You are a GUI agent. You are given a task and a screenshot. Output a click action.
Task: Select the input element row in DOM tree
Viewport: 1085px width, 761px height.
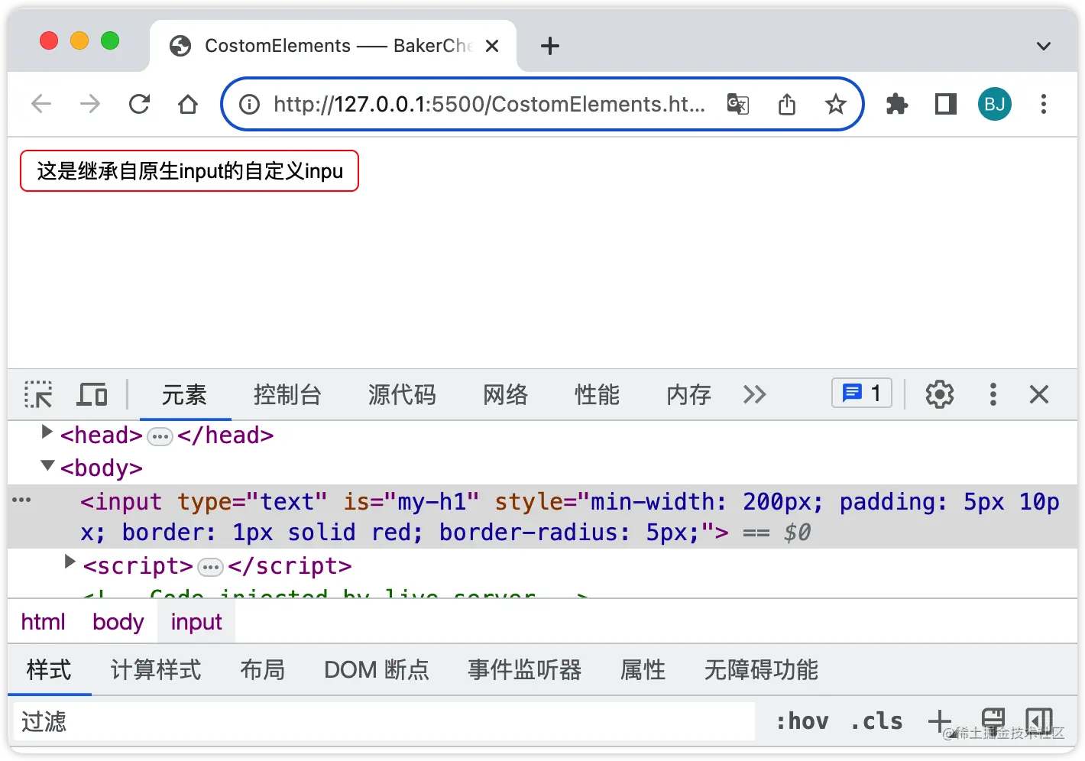click(542, 517)
